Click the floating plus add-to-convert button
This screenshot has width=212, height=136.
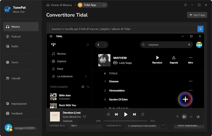coord(185,99)
